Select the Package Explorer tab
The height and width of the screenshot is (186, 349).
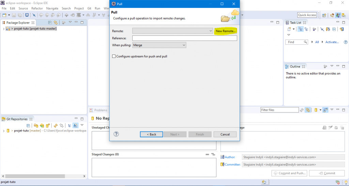(18, 23)
